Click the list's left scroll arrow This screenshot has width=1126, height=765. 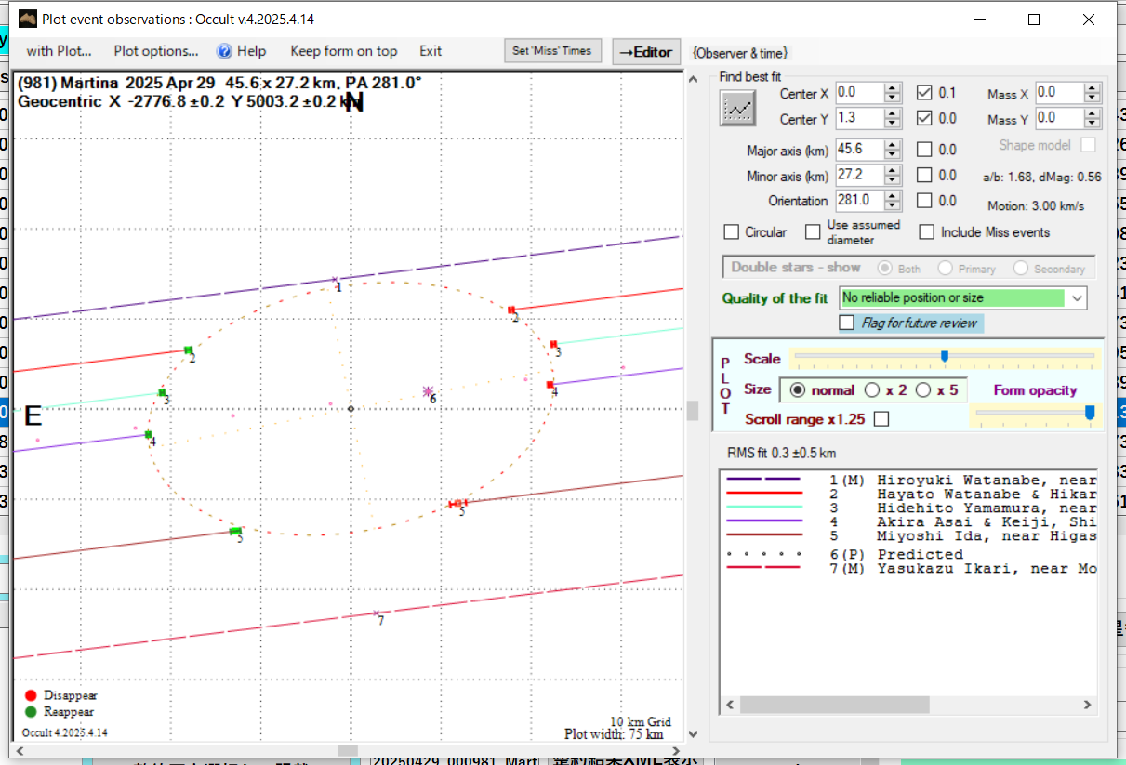(x=729, y=706)
